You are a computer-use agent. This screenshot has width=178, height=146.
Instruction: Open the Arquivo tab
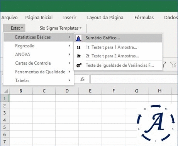pyautogui.click(x=10, y=18)
